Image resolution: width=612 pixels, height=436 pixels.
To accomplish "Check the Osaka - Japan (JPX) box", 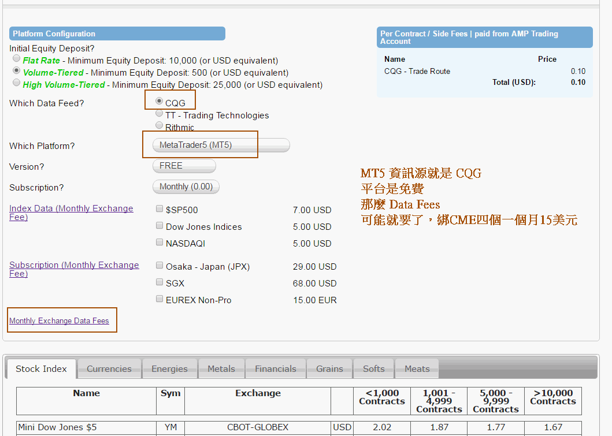I will pyautogui.click(x=160, y=265).
